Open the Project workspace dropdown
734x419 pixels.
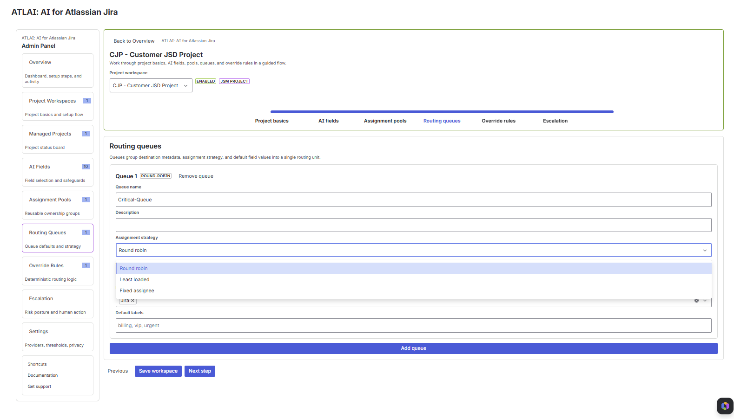point(151,85)
